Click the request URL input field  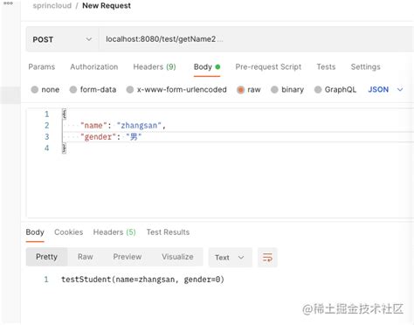tap(256, 39)
